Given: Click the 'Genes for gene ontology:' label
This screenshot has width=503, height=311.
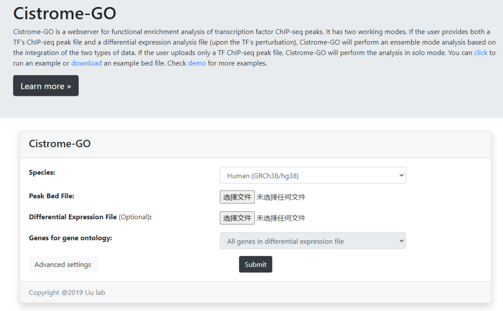Looking at the screenshot, I should click(71, 238).
